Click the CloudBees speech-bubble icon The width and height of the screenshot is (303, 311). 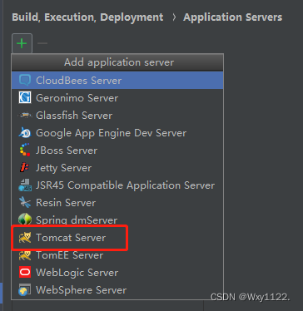(25, 81)
